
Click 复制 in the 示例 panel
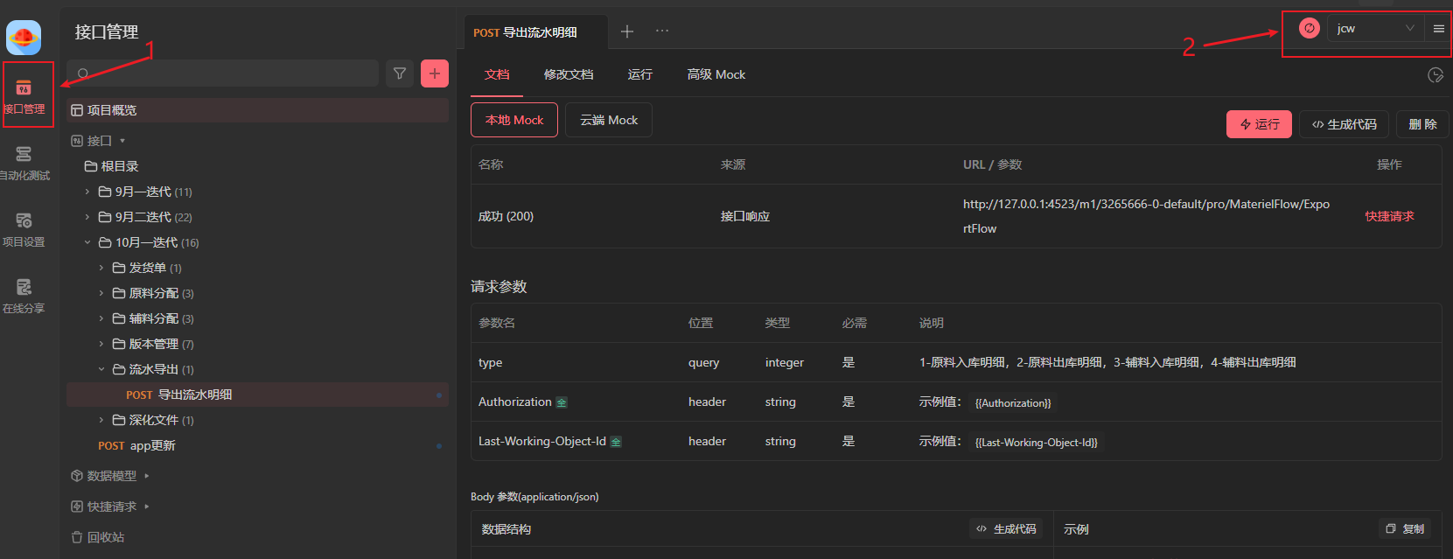(x=1405, y=529)
